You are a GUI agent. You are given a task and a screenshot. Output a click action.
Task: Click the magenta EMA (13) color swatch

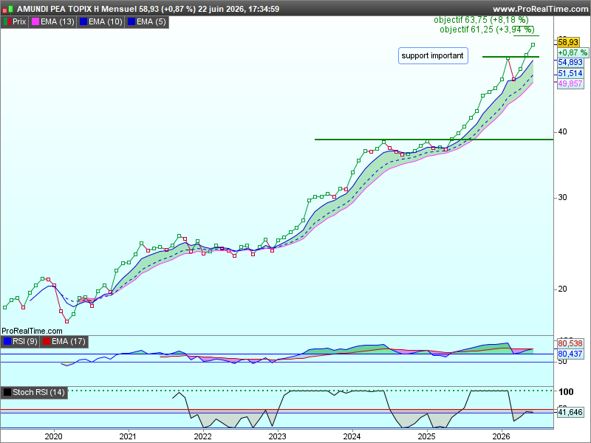coord(35,22)
